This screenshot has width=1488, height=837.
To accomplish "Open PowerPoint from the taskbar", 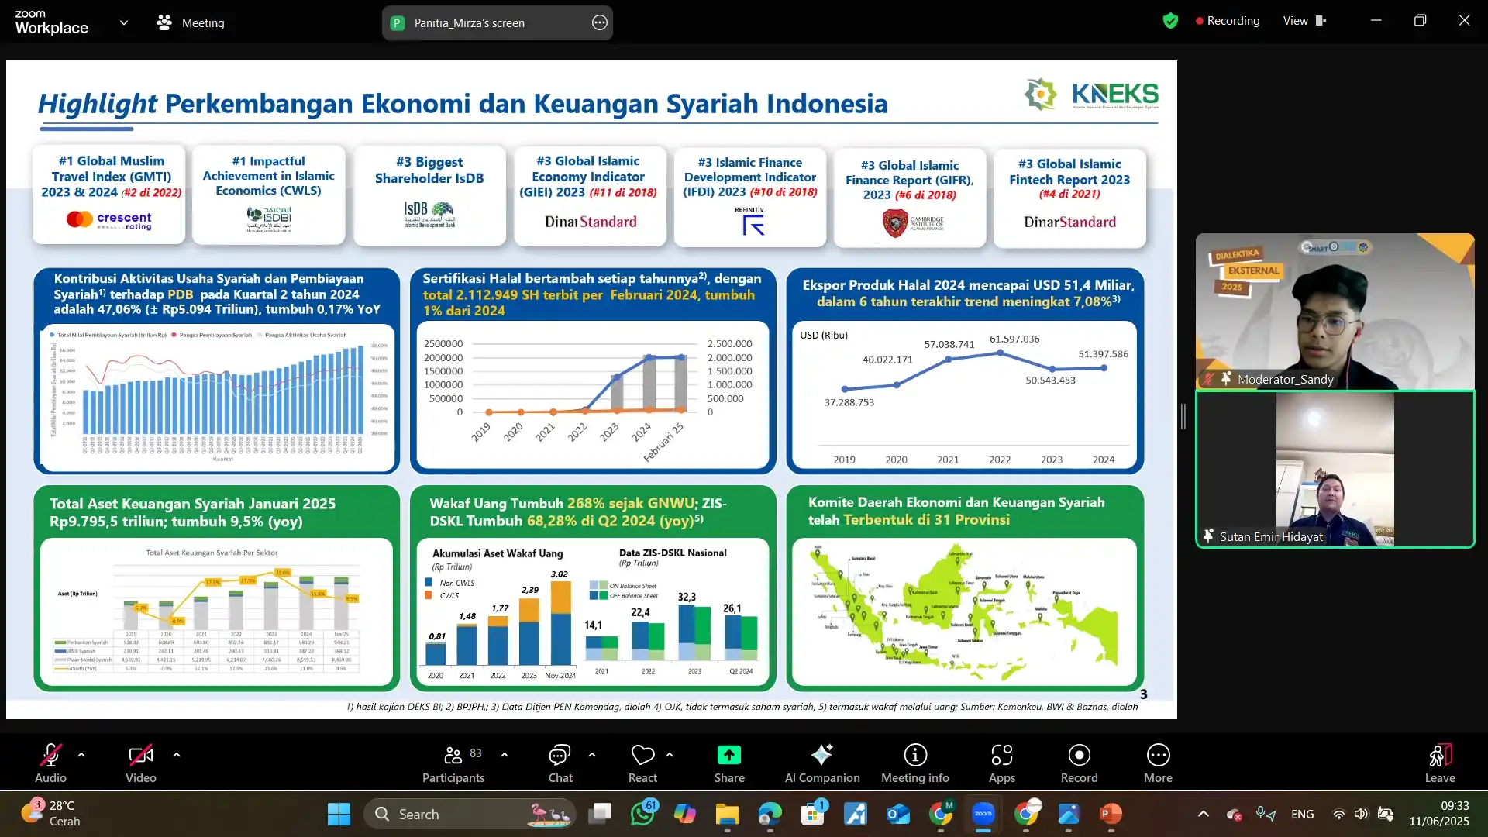I will [x=1111, y=814].
